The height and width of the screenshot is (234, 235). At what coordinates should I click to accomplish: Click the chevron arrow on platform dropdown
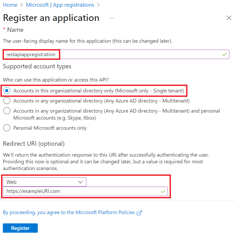[x=80, y=182]
